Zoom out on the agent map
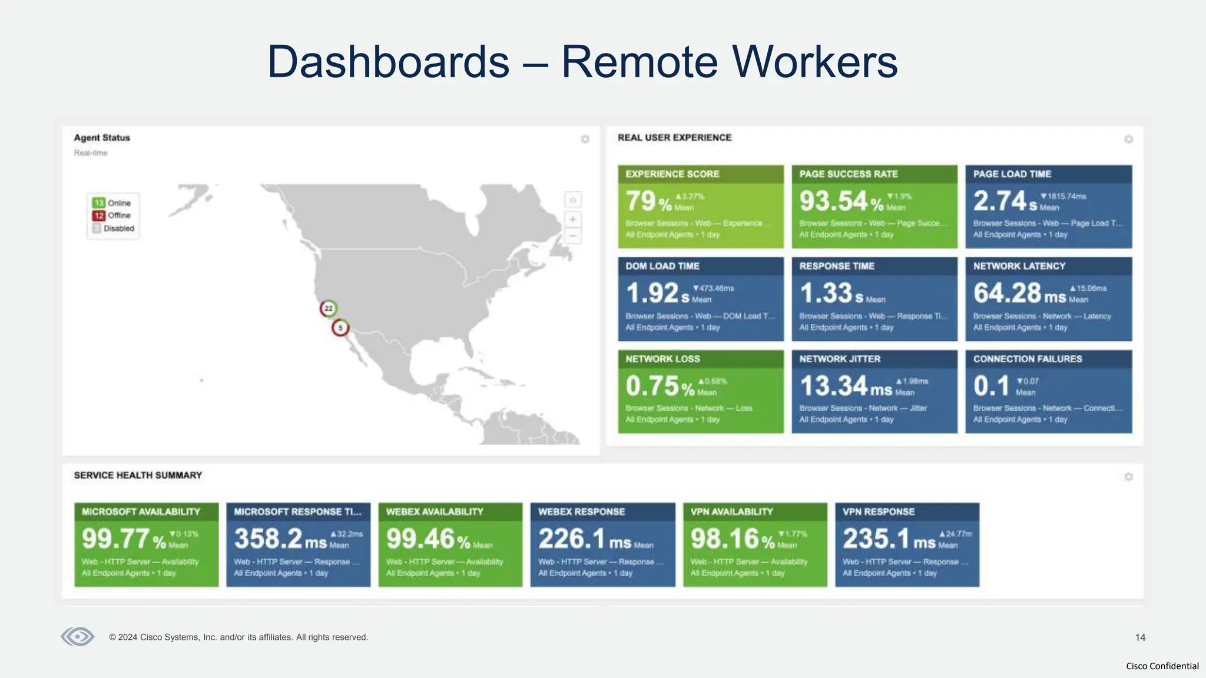 tap(572, 235)
